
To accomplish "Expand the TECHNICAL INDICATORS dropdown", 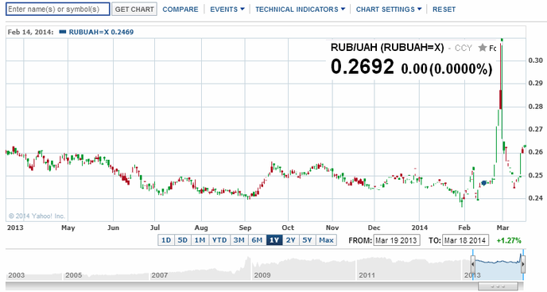I will click(300, 10).
